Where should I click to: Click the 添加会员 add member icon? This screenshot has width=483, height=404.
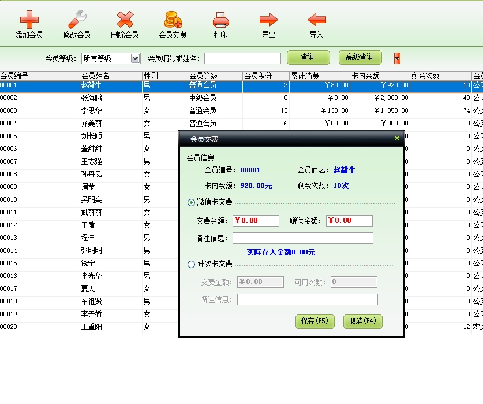28,21
